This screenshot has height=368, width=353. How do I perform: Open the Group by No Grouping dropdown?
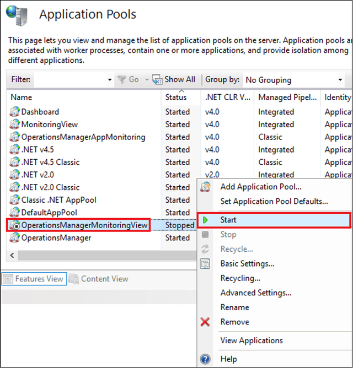[340, 80]
